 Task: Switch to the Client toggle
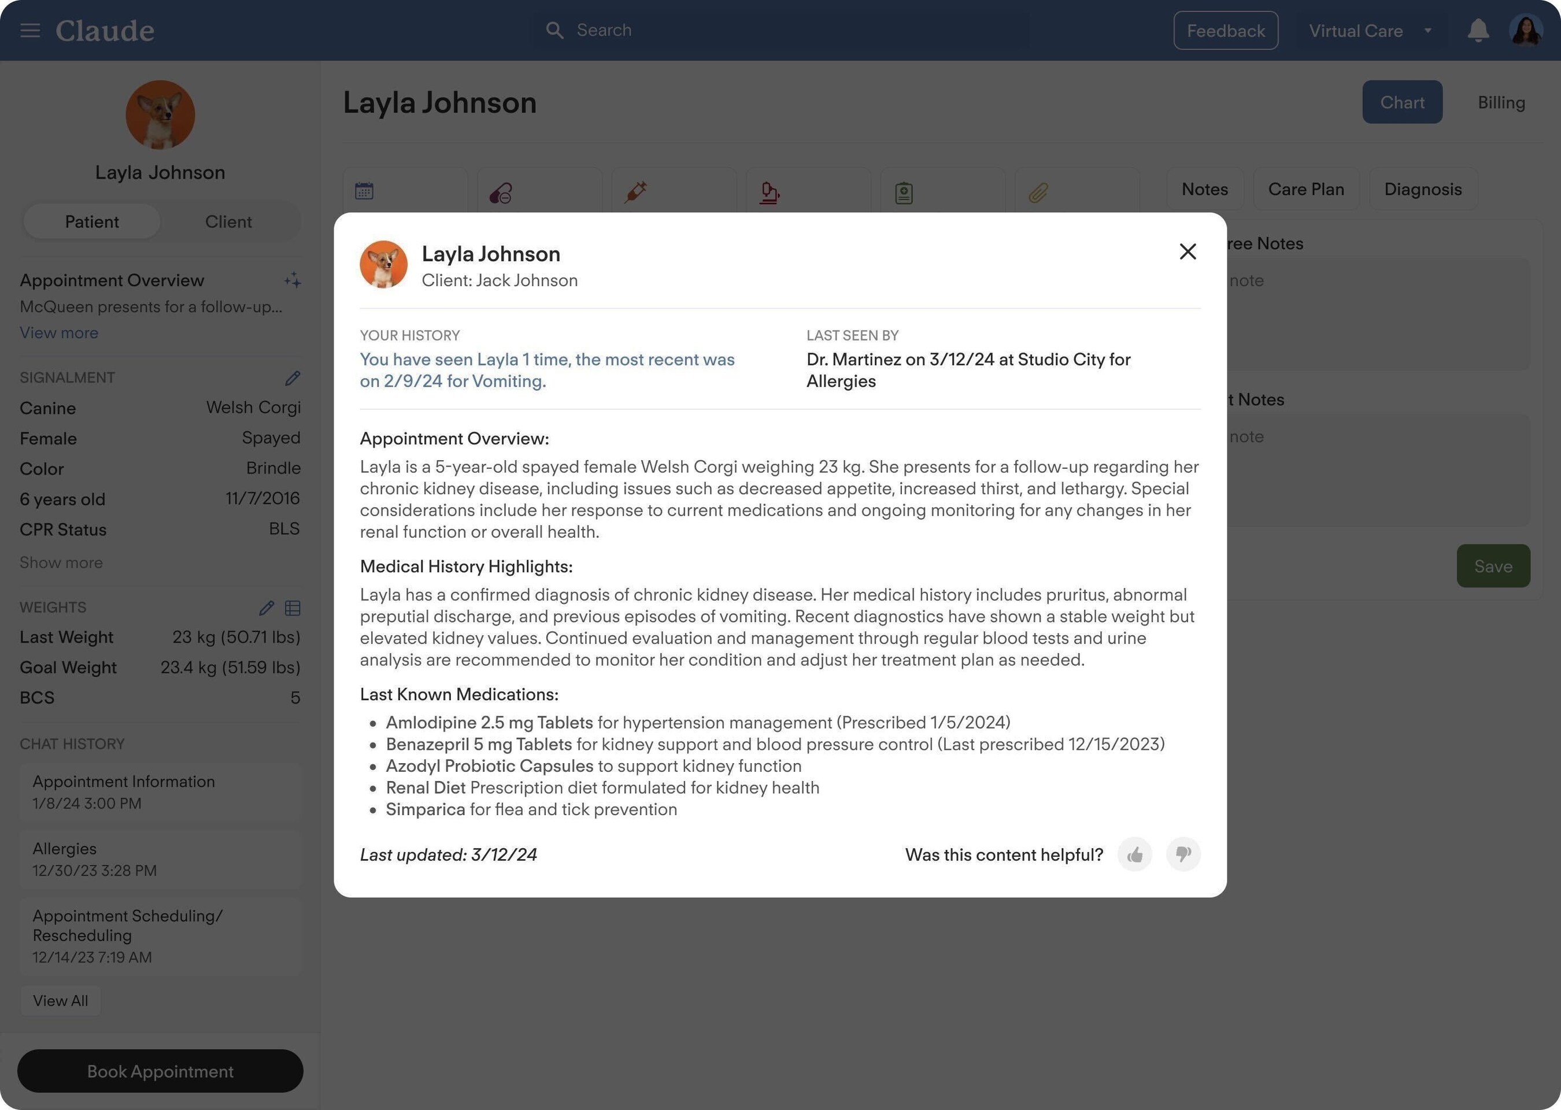pos(228,221)
